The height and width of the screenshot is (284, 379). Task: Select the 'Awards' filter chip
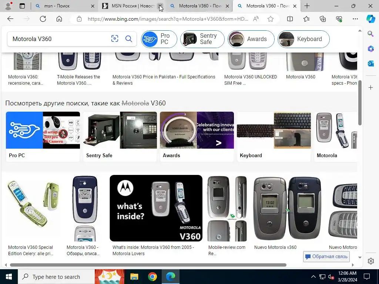[251, 39]
